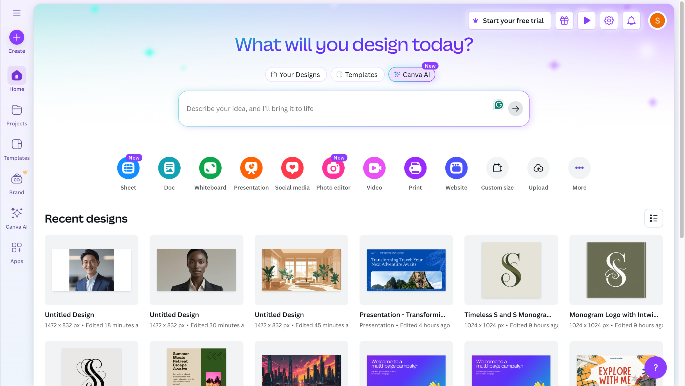Click the gift icon in header
Viewport: 685px width, 386px height.
[x=564, y=21]
